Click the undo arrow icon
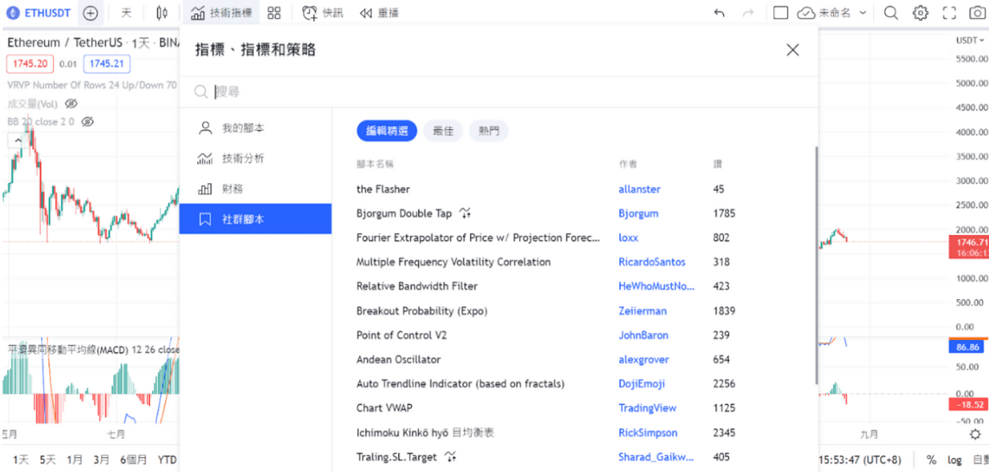The height and width of the screenshot is (472, 989). pyautogui.click(x=719, y=13)
